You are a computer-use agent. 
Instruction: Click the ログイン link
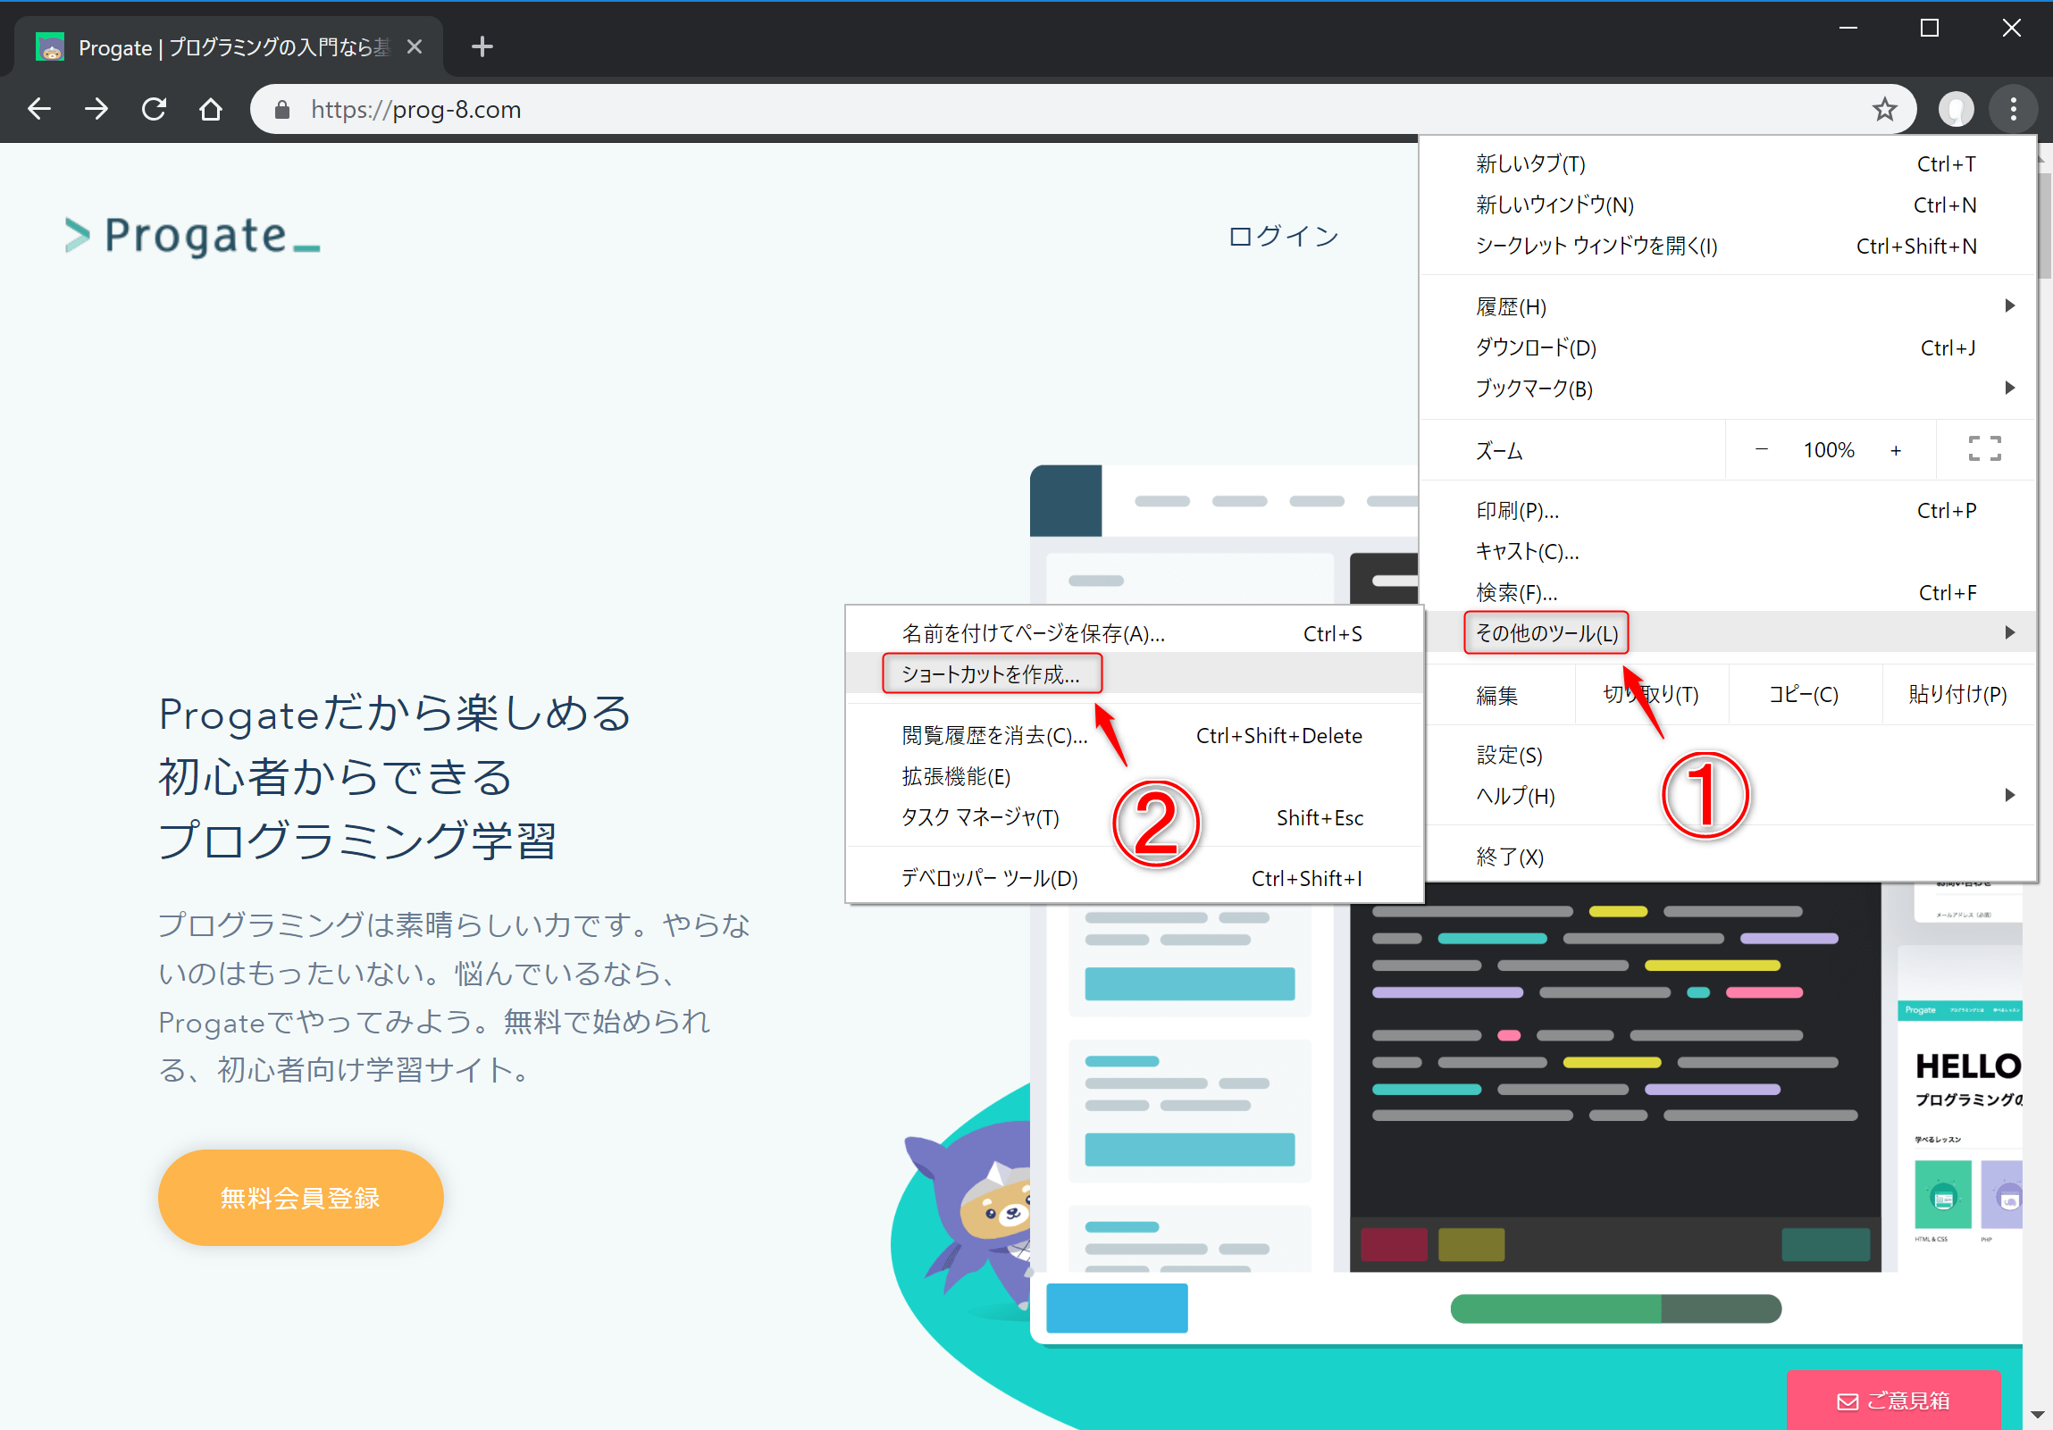1284,236
